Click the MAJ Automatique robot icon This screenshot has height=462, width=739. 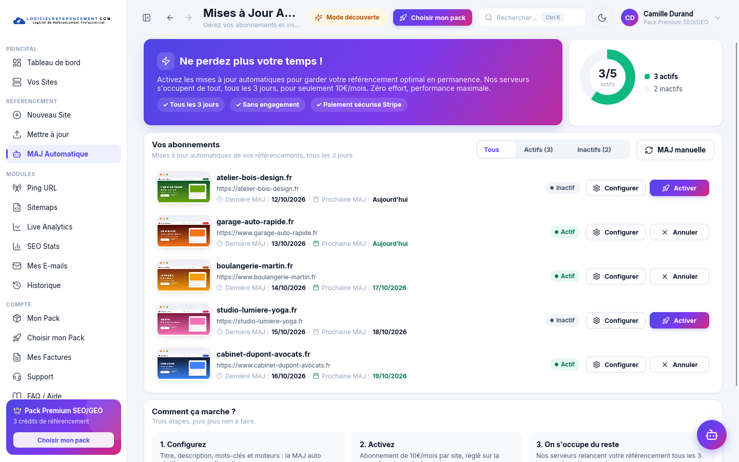pos(17,154)
